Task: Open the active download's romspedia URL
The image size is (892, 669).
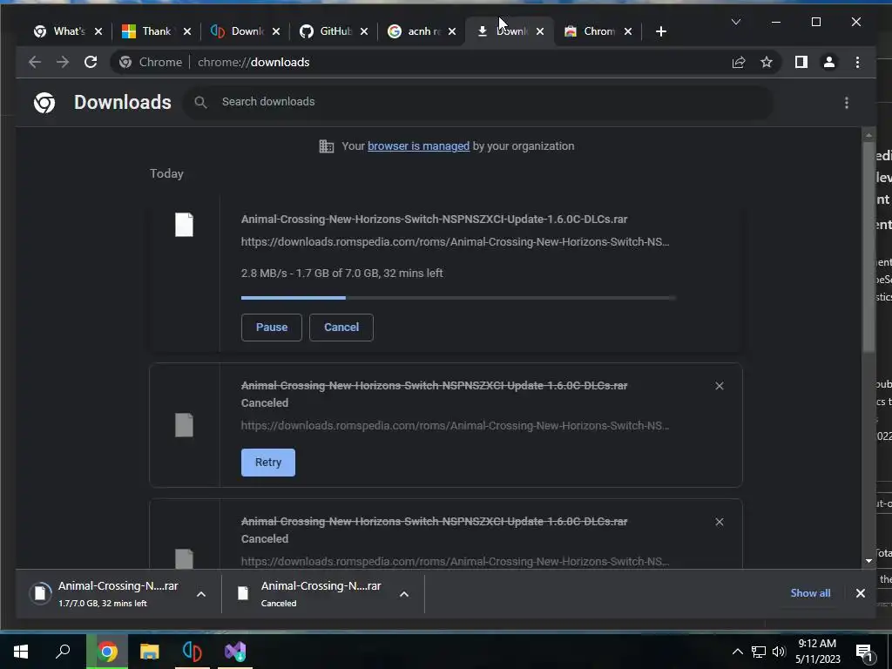Action: tap(455, 242)
